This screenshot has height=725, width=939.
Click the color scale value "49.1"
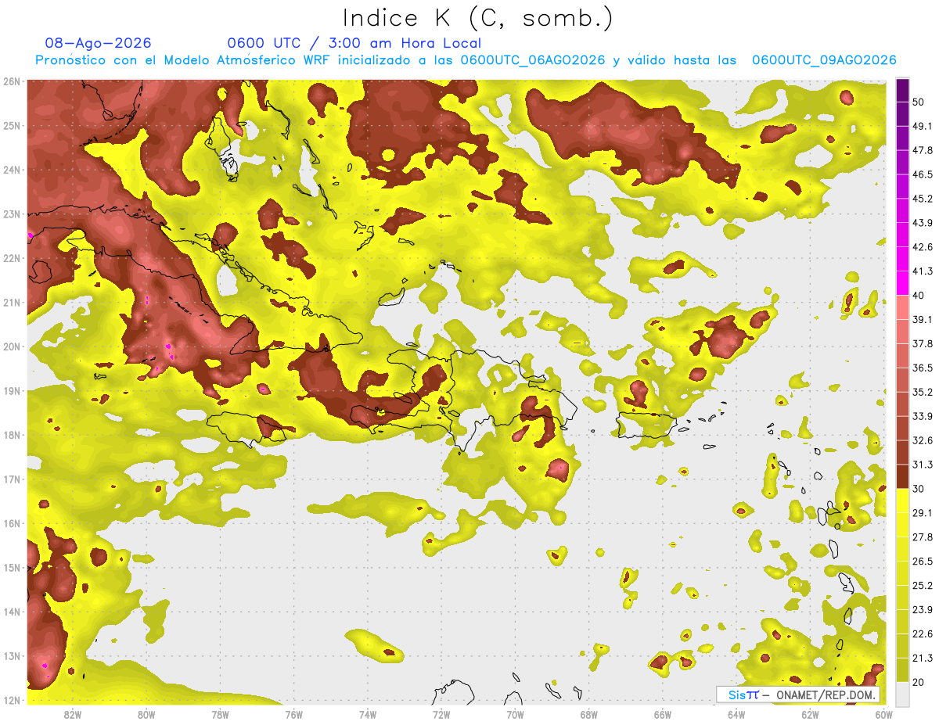point(922,126)
